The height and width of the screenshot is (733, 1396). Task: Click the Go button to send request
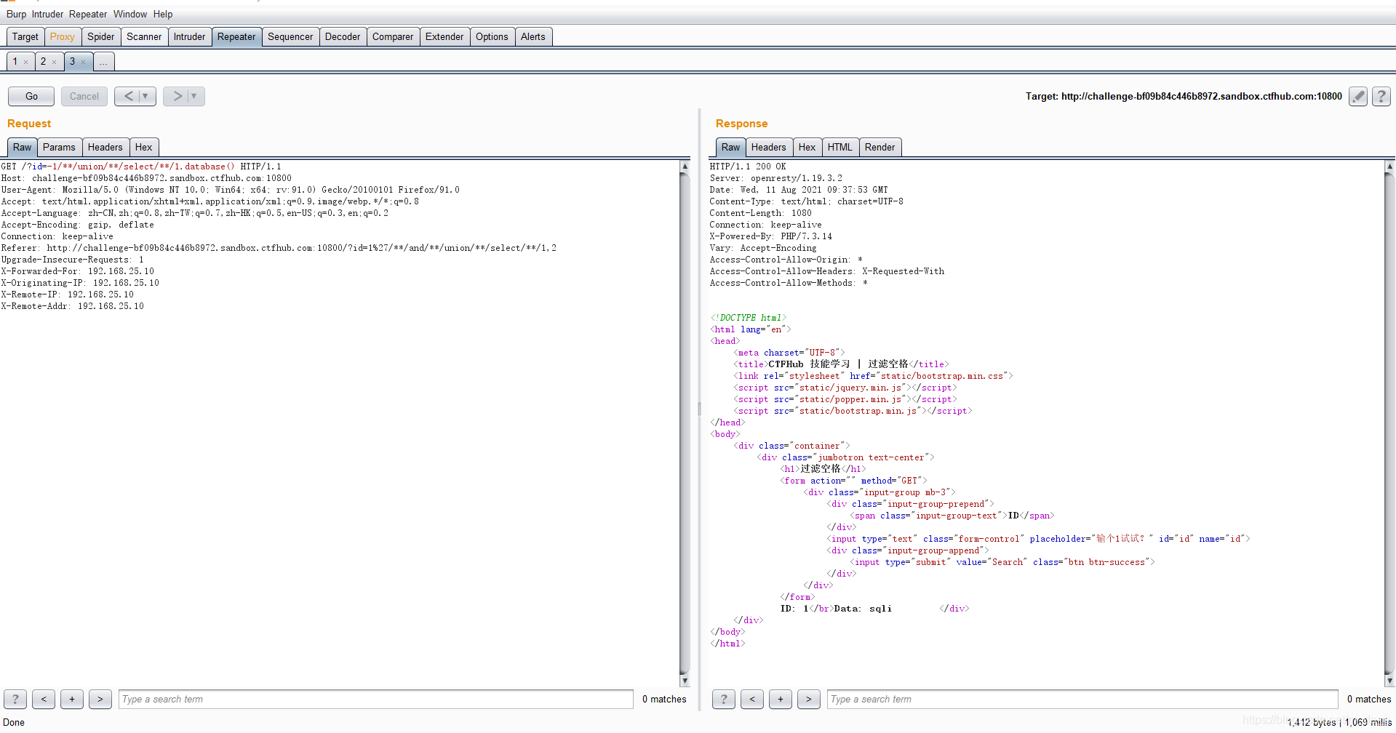[x=31, y=96]
